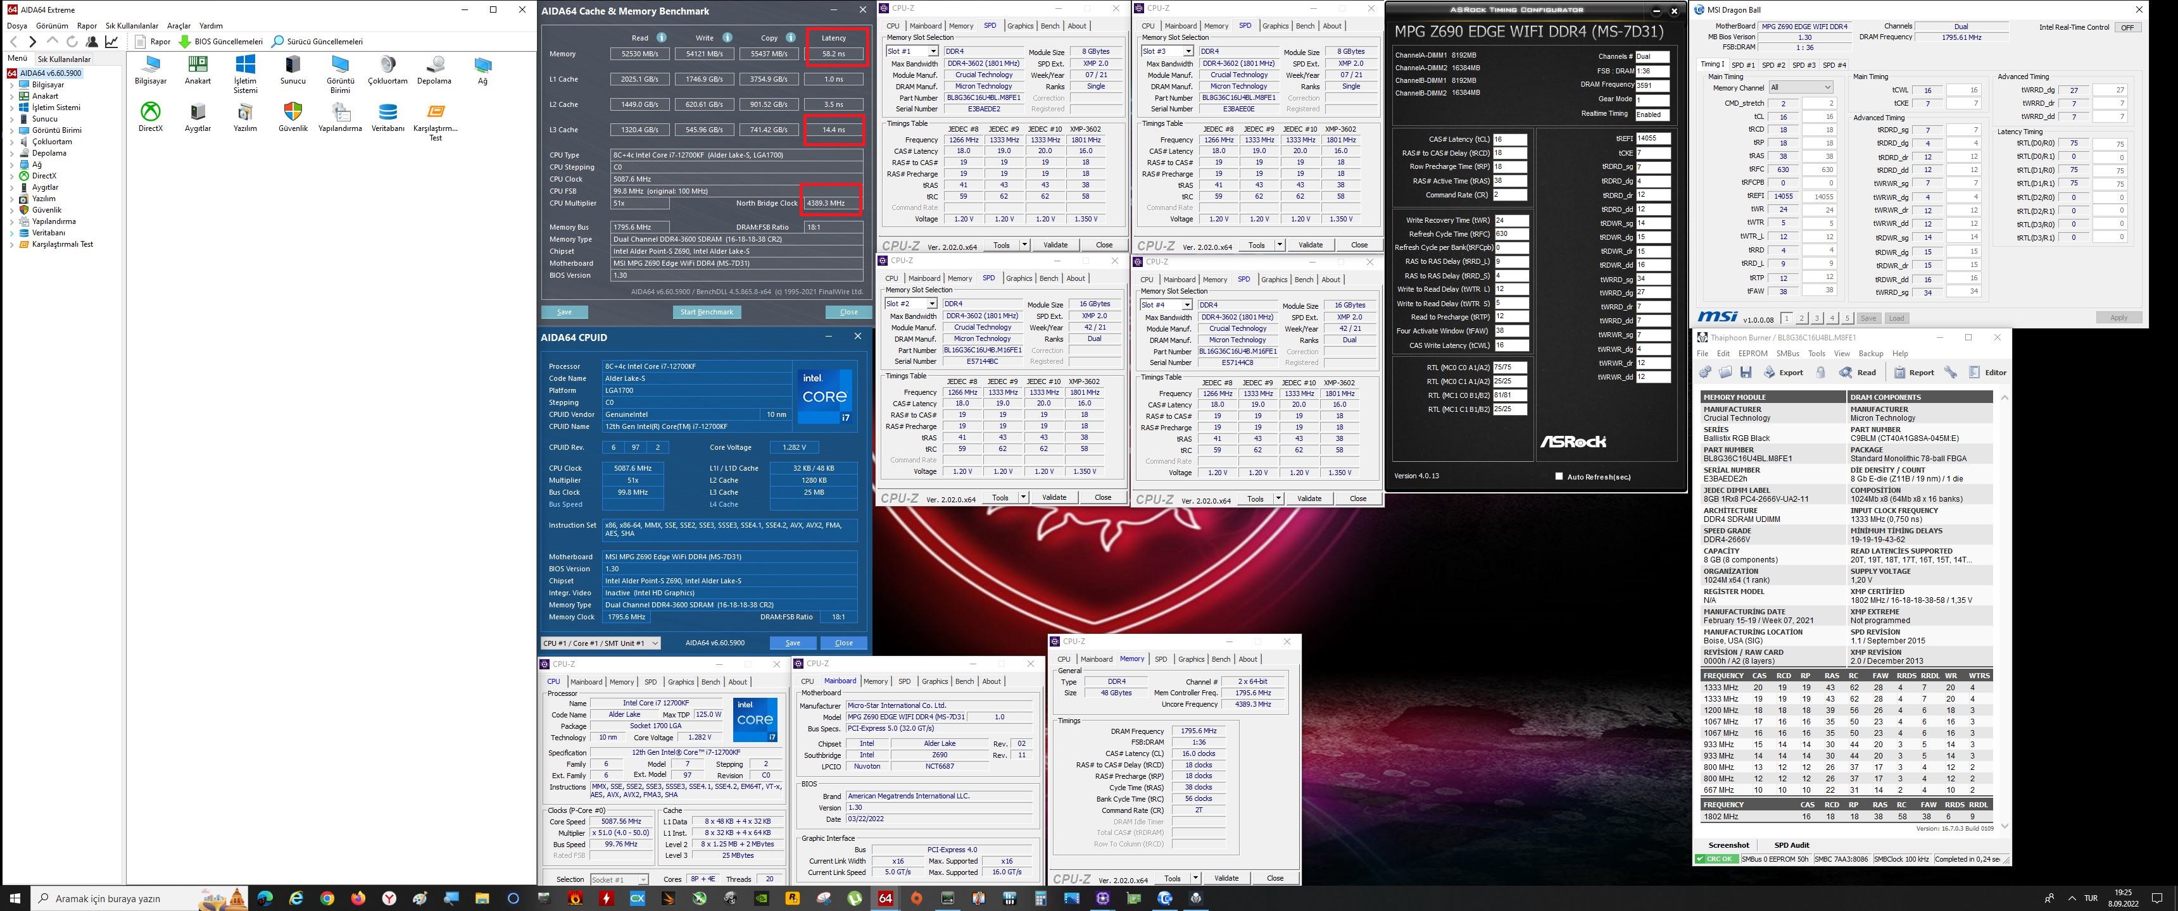Open the Anakart icon in AIDA64 main pane

coord(198,70)
